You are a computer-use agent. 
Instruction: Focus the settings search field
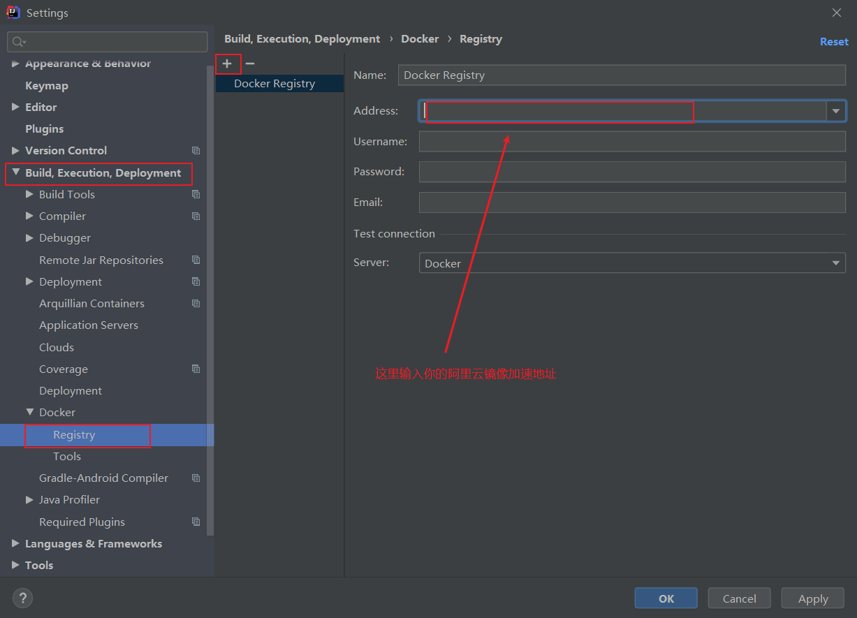pos(108,42)
